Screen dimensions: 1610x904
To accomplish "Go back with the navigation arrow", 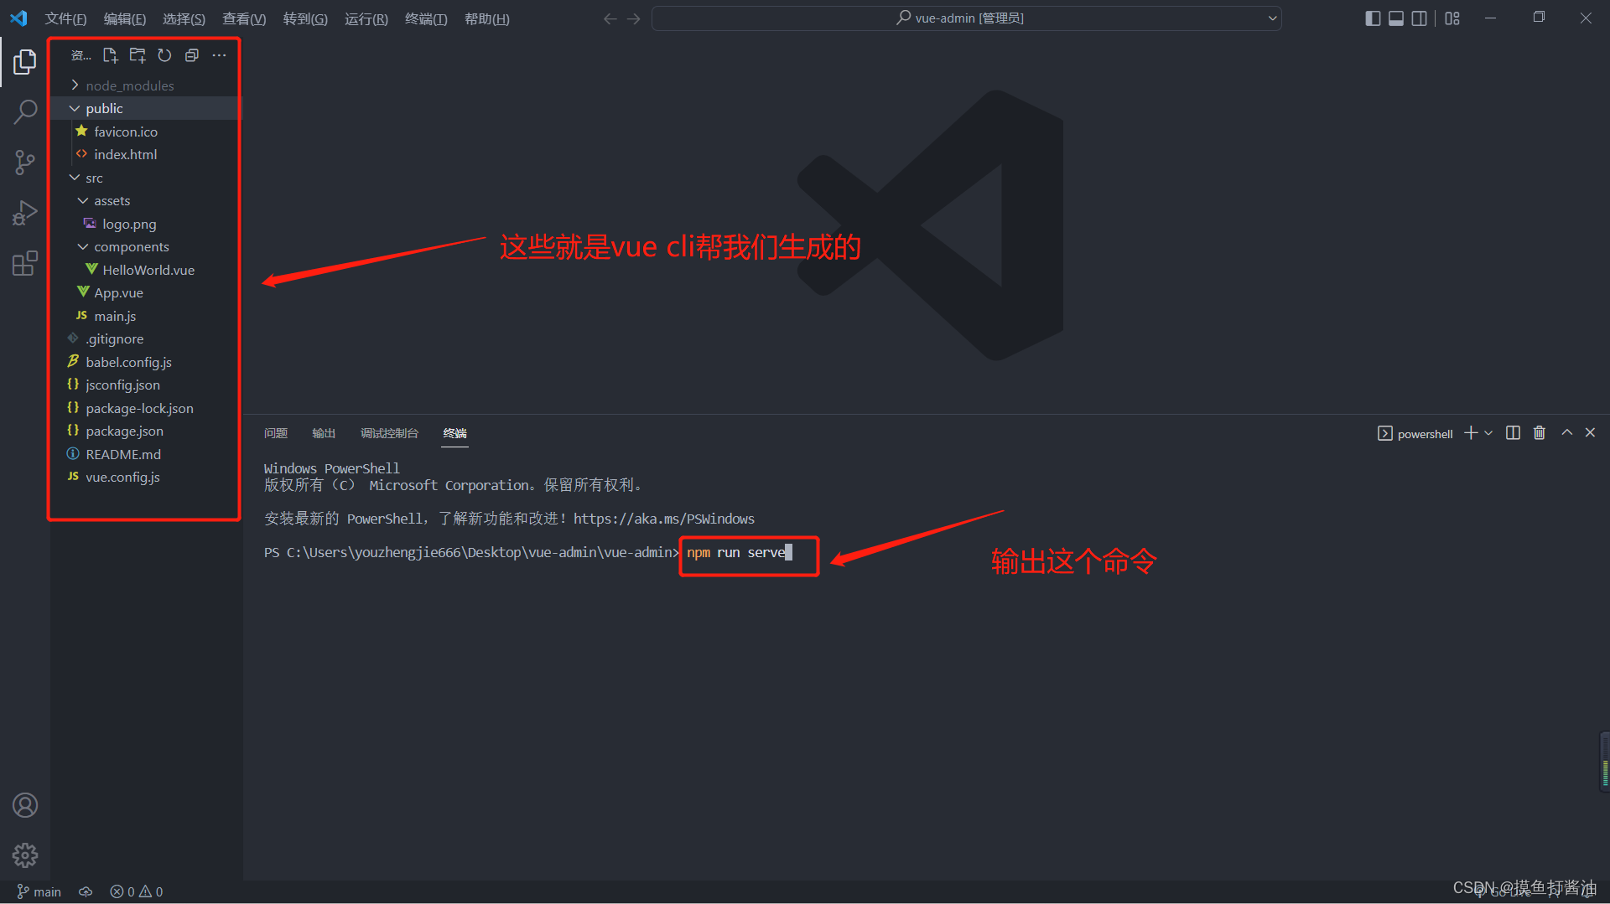I will (x=610, y=18).
